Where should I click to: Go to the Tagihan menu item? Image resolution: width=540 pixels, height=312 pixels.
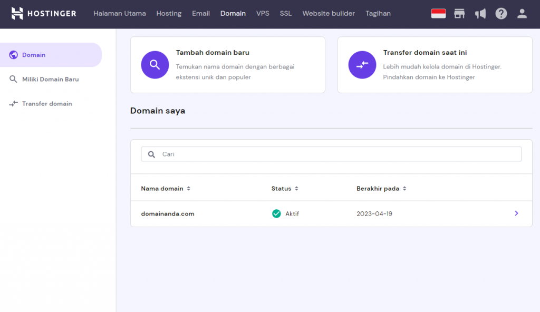pos(378,14)
